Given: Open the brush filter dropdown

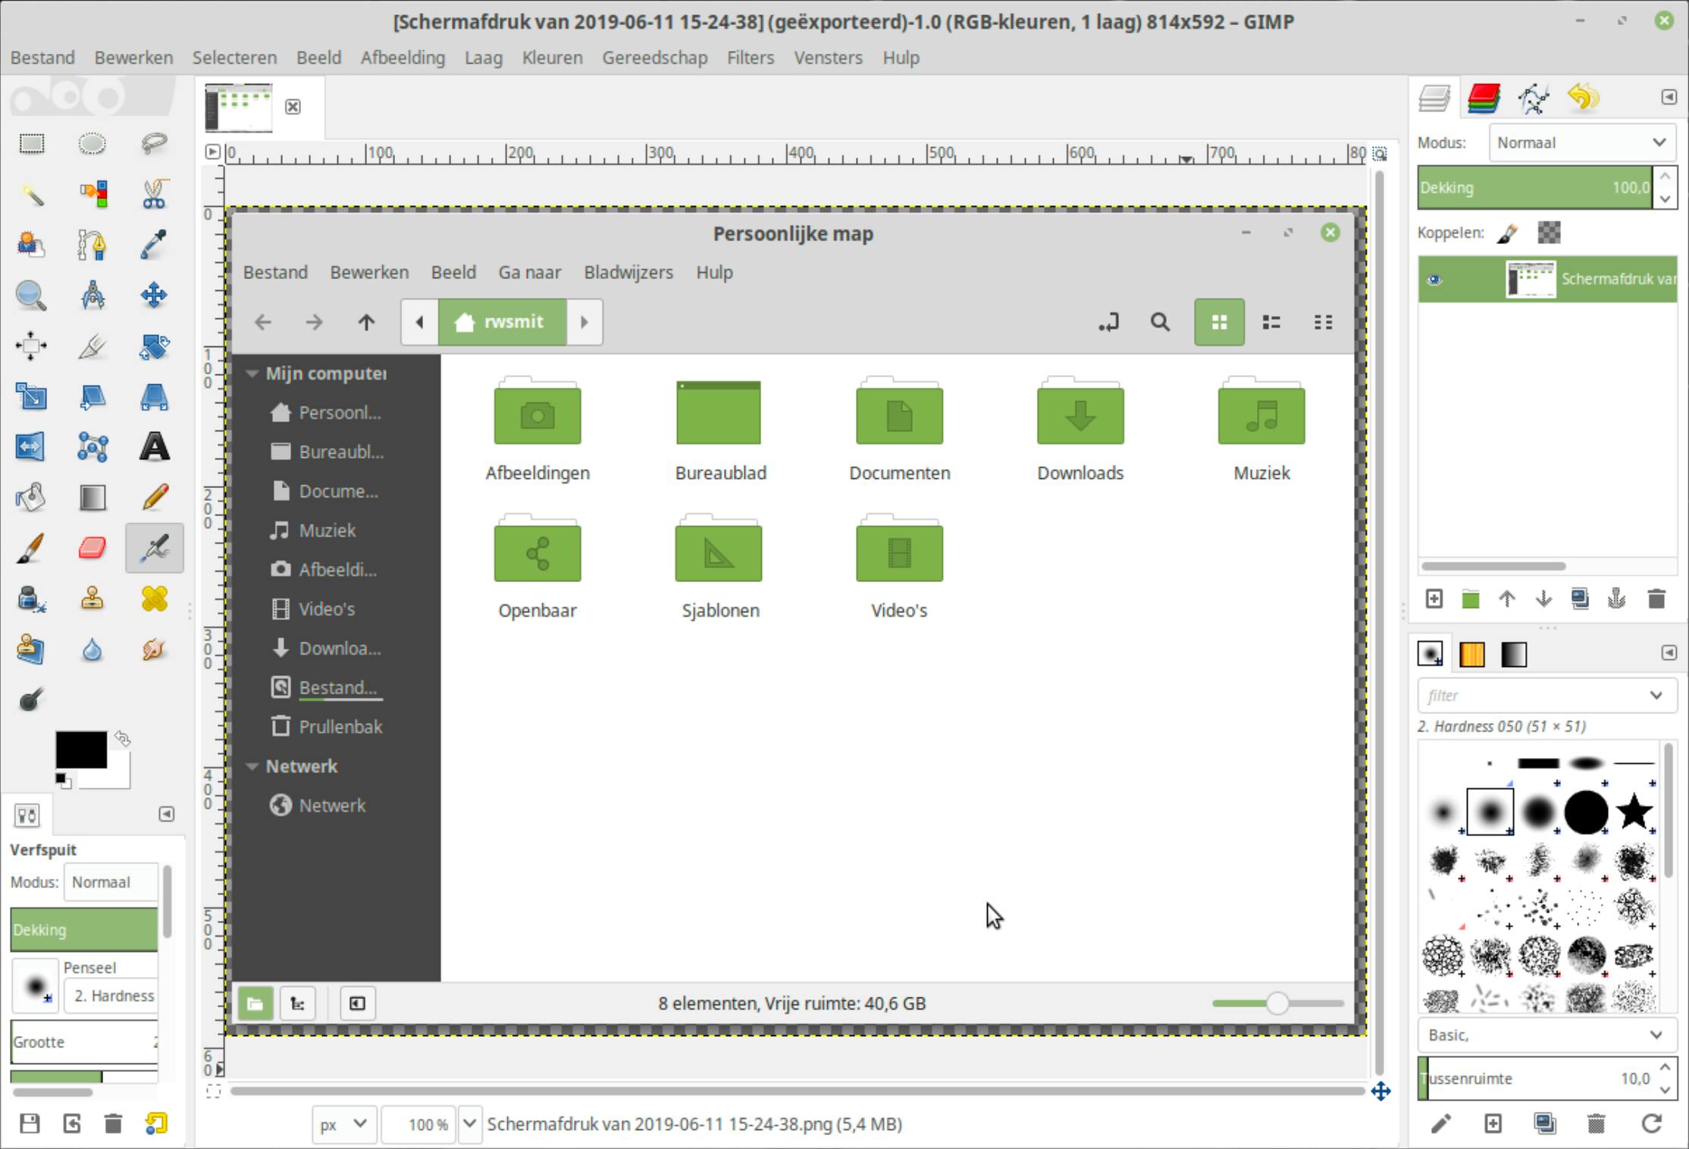Looking at the screenshot, I should click(1656, 696).
